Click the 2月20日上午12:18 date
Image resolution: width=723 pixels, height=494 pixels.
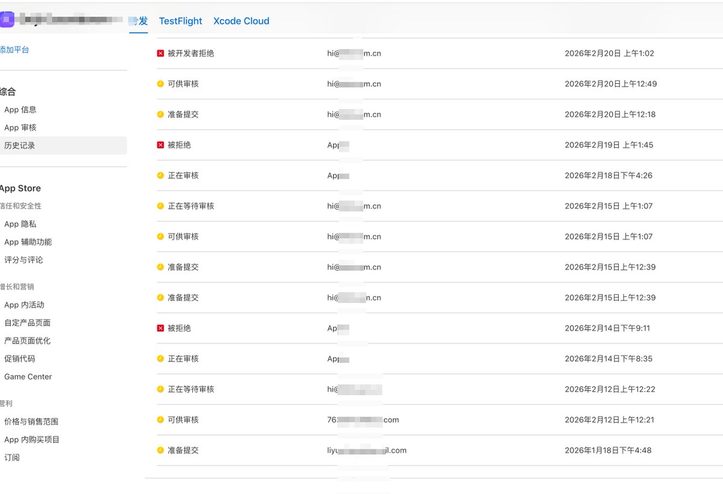(610, 114)
